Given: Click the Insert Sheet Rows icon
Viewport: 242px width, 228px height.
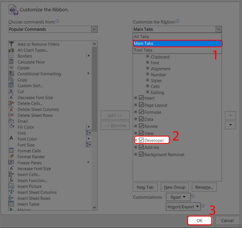Looking at the screenshot, I should pos(11,198).
